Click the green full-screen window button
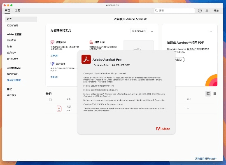 click(12, 5)
